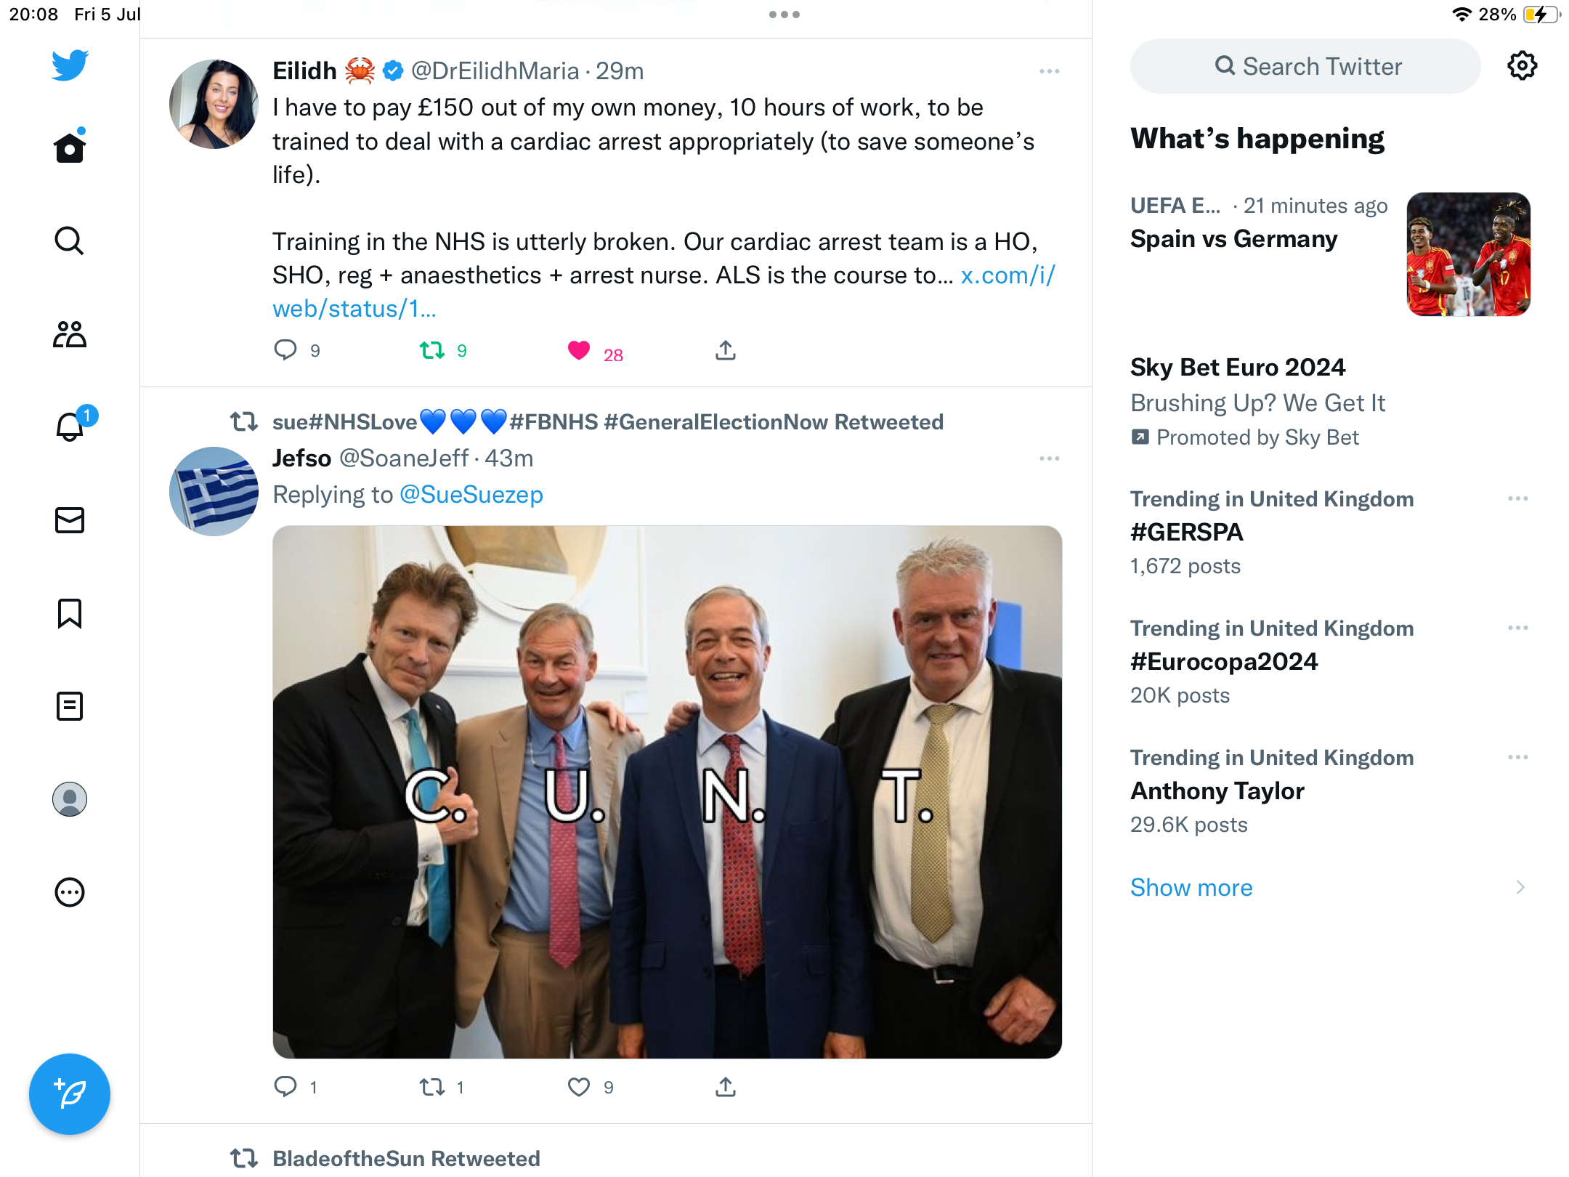This screenshot has width=1569, height=1177.
Task: Open the Anthony Taylor trending topic
Action: (1217, 791)
